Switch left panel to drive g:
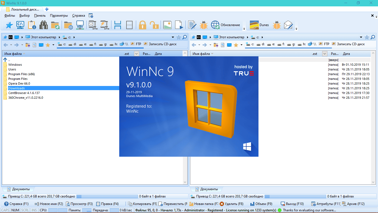The height and width of the screenshot is (213, 378). coord(103,44)
